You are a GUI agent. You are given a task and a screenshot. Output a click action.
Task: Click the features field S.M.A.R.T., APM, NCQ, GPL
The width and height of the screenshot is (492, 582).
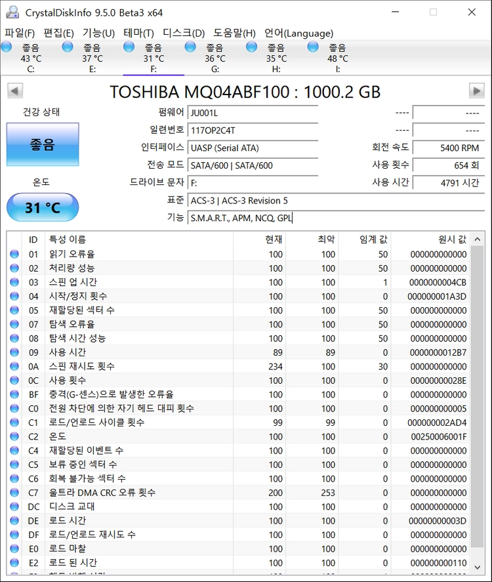[x=336, y=218]
